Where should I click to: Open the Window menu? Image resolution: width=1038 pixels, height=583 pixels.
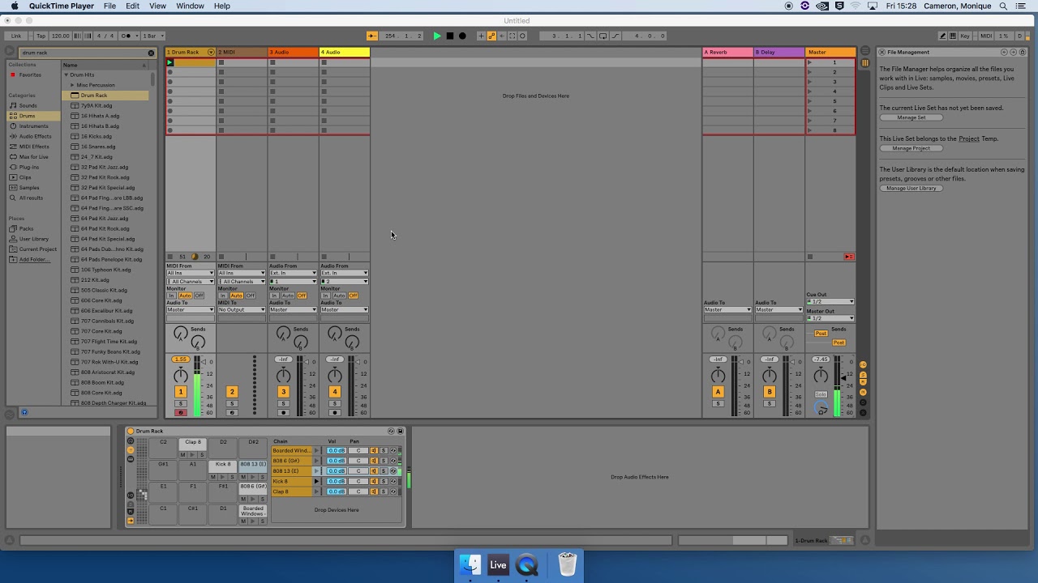[x=190, y=6]
